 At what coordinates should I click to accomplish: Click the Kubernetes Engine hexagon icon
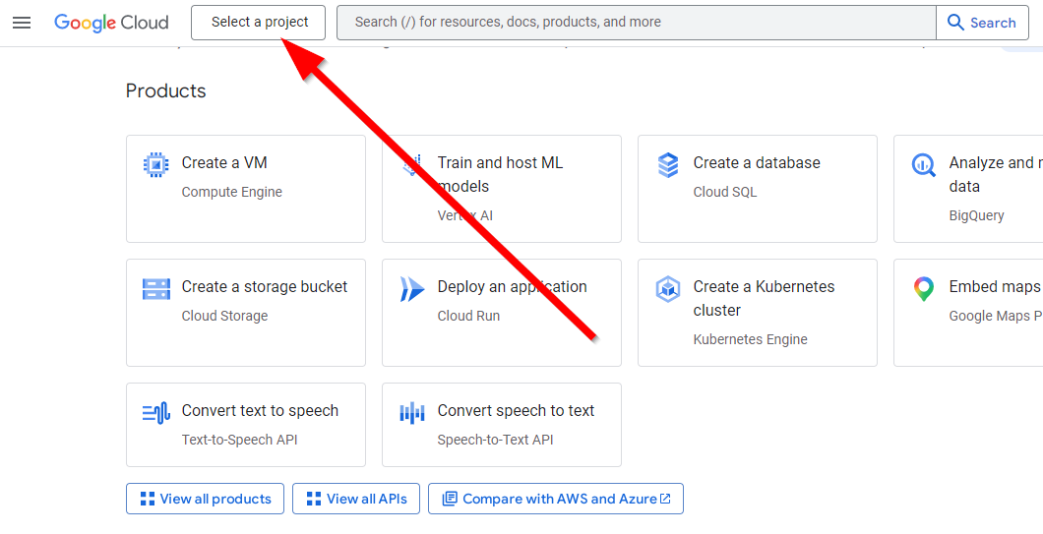click(668, 289)
